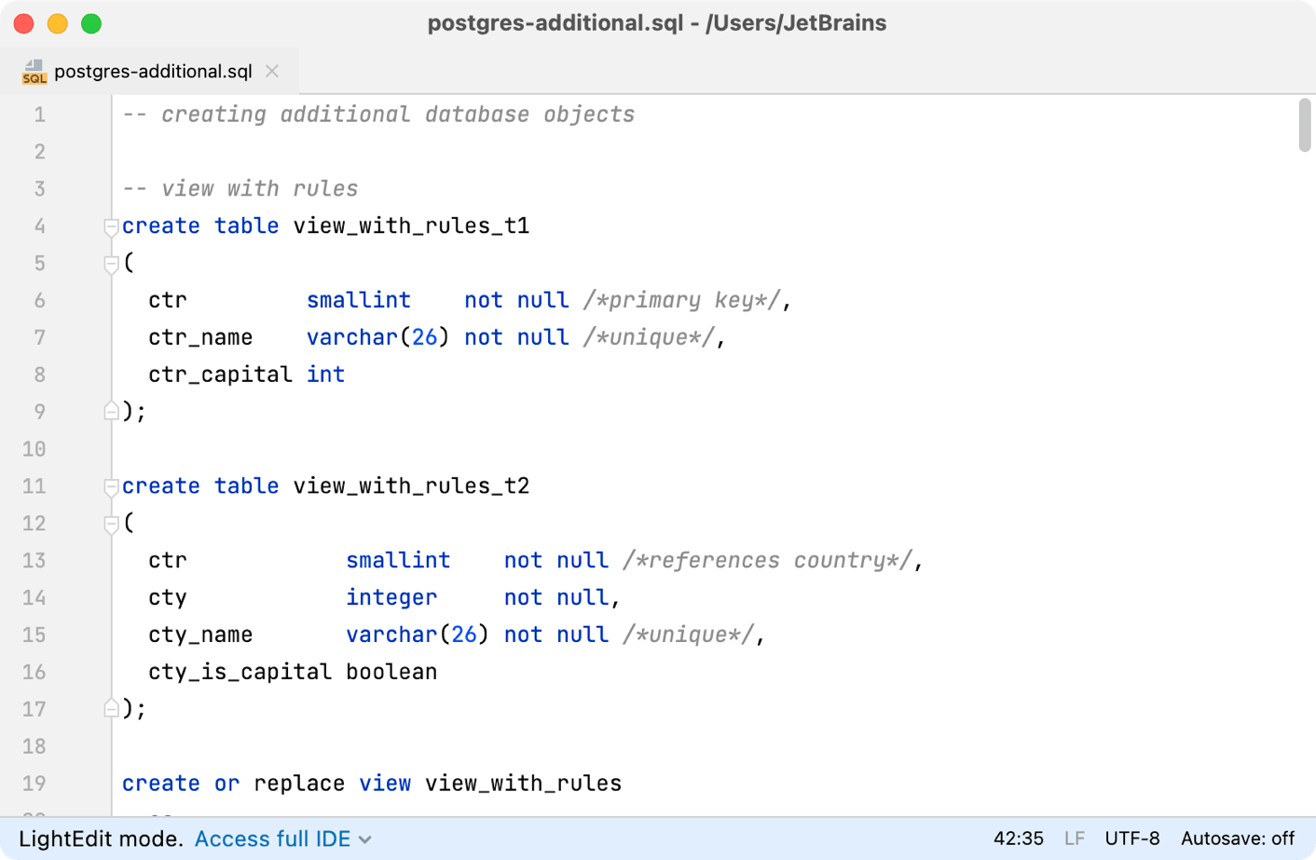Click 'LightEdit mode.' status label
The width and height of the screenshot is (1316, 860).
coord(102,839)
